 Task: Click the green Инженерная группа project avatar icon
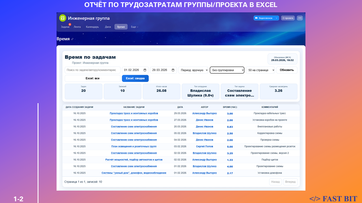(63, 18)
